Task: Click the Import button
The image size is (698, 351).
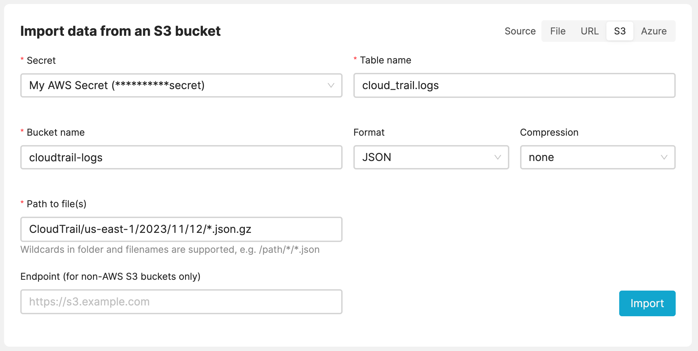Action: [647, 303]
